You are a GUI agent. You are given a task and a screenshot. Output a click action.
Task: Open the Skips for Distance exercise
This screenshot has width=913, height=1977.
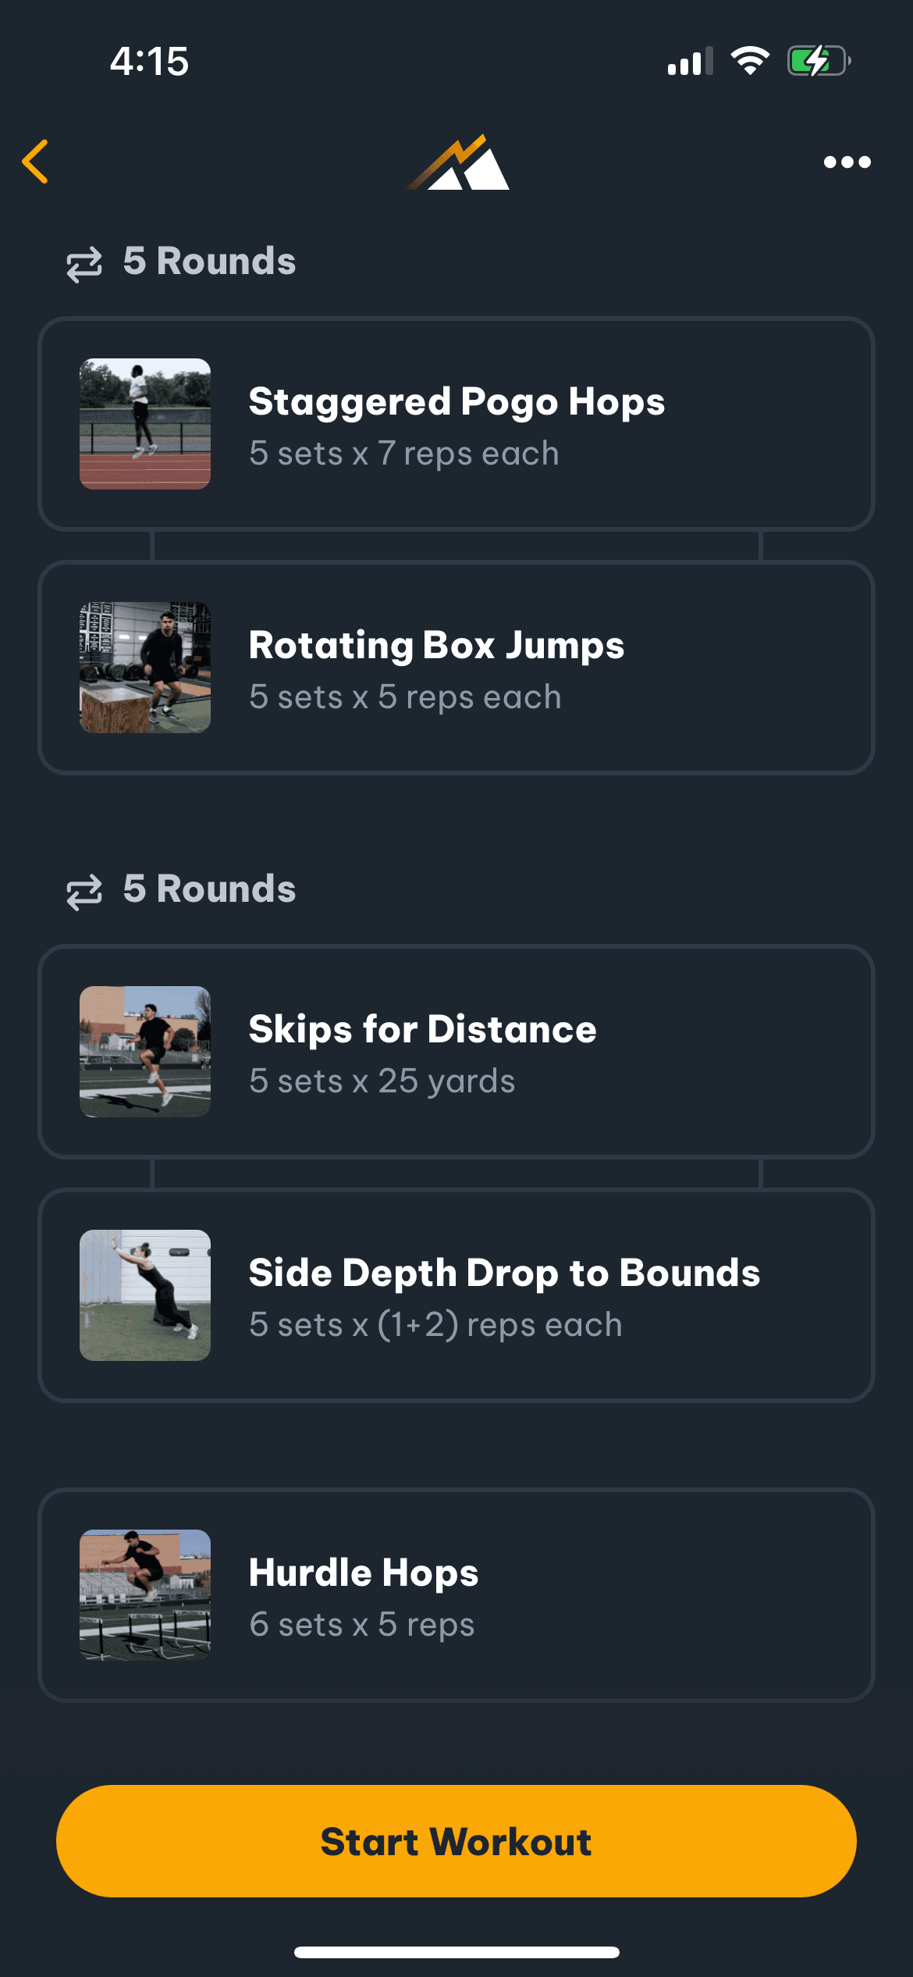pos(456,1053)
